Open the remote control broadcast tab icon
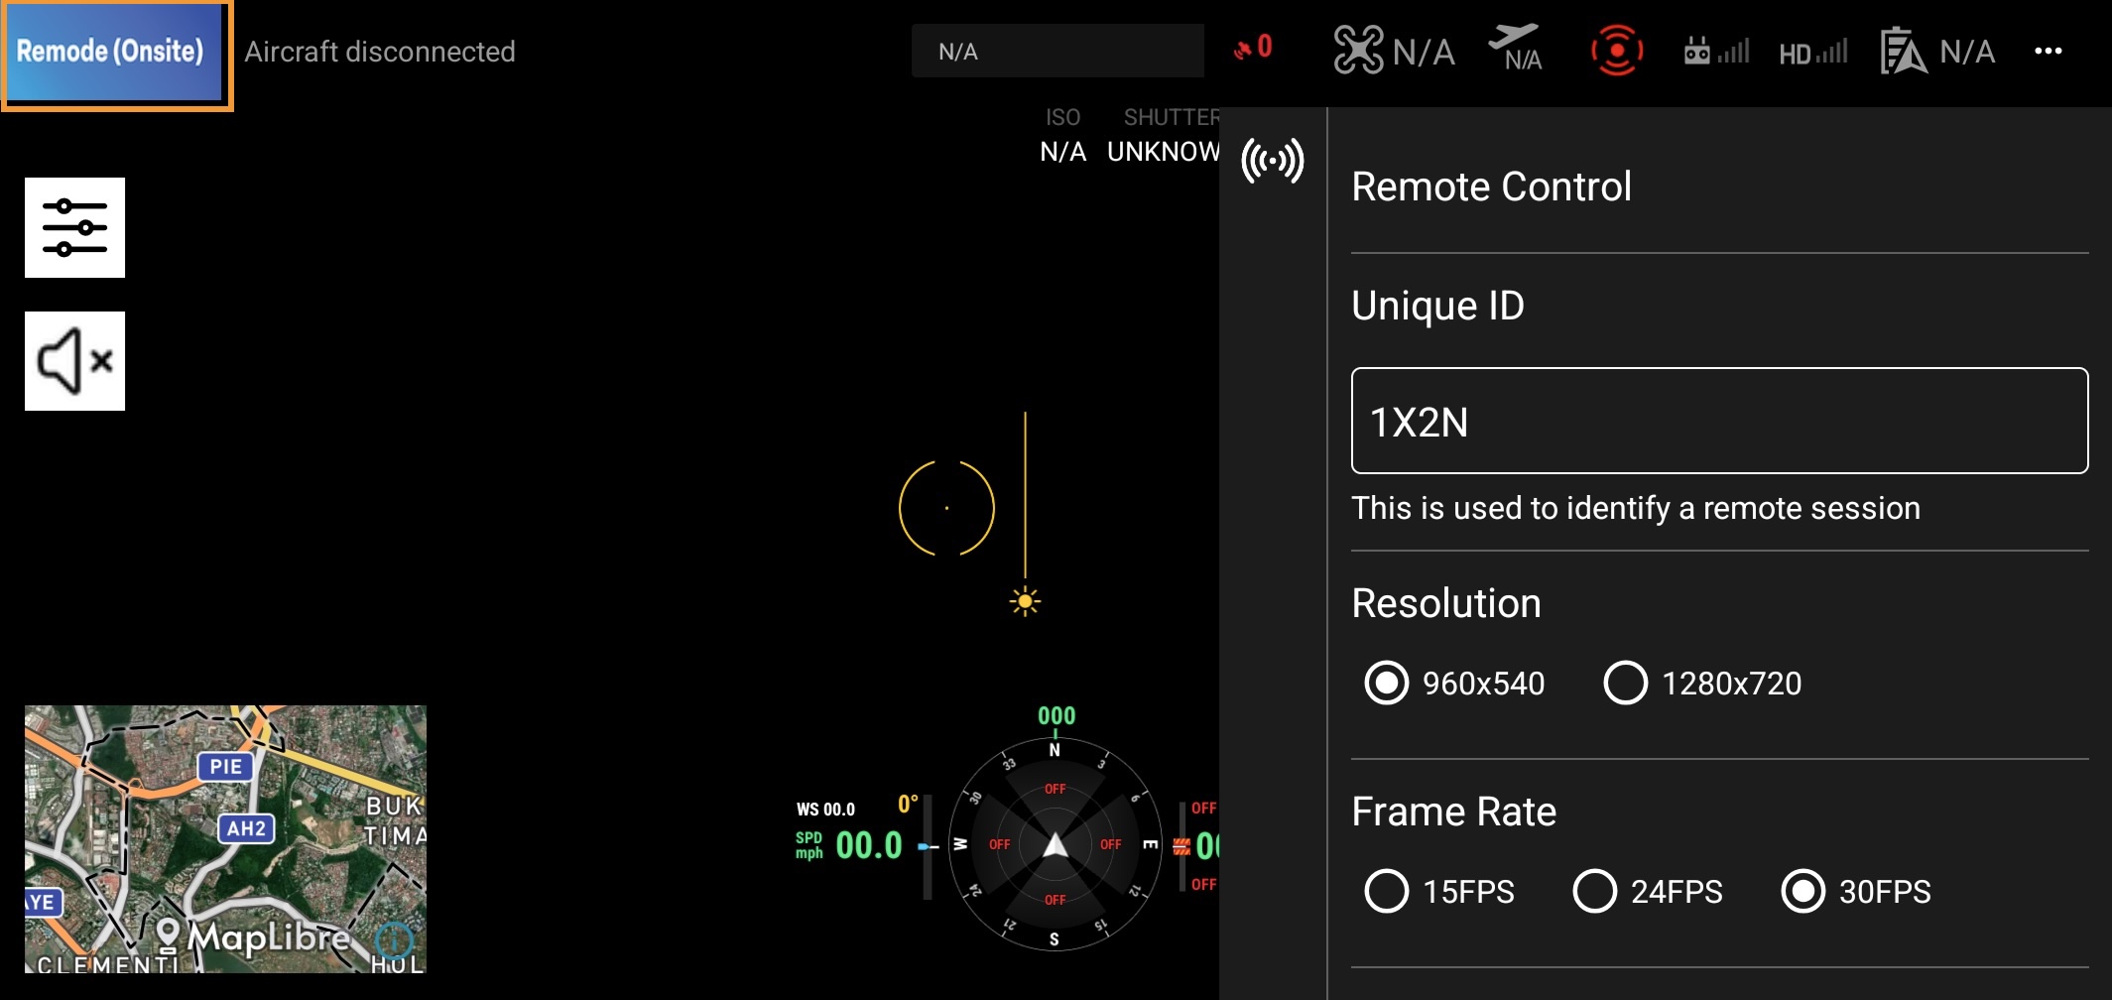This screenshot has height=1000, width=2112. 1273,161
